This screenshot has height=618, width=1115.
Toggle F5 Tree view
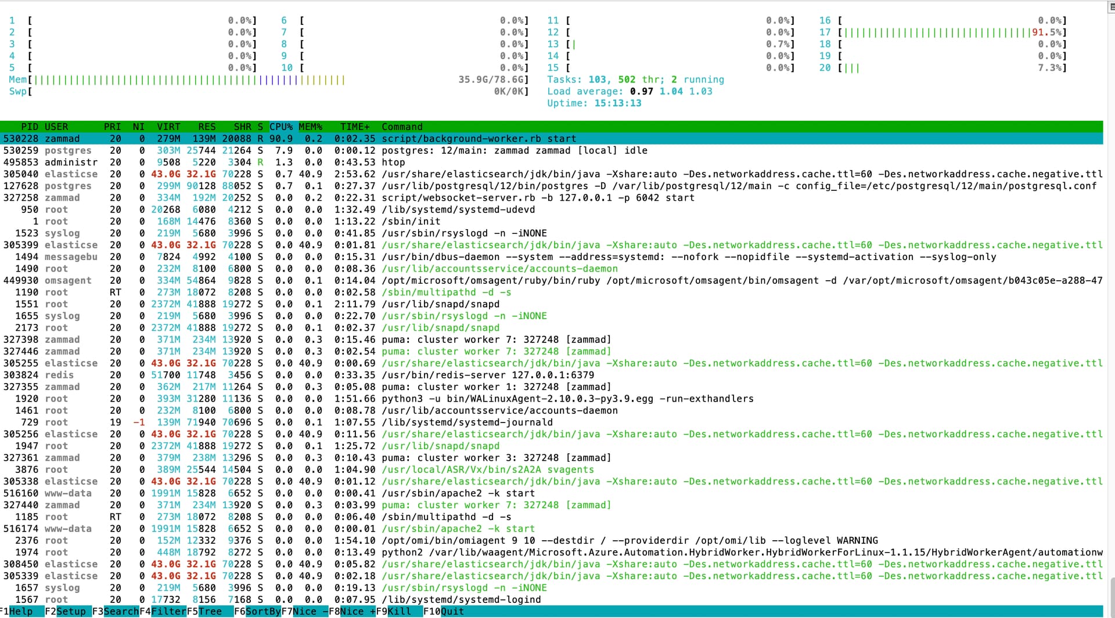pos(210,612)
